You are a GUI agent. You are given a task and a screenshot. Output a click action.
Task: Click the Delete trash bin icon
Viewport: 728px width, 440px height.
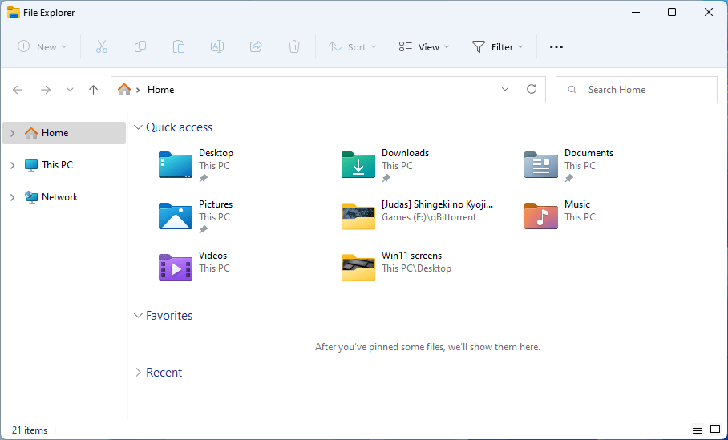(x=294, y=46)
